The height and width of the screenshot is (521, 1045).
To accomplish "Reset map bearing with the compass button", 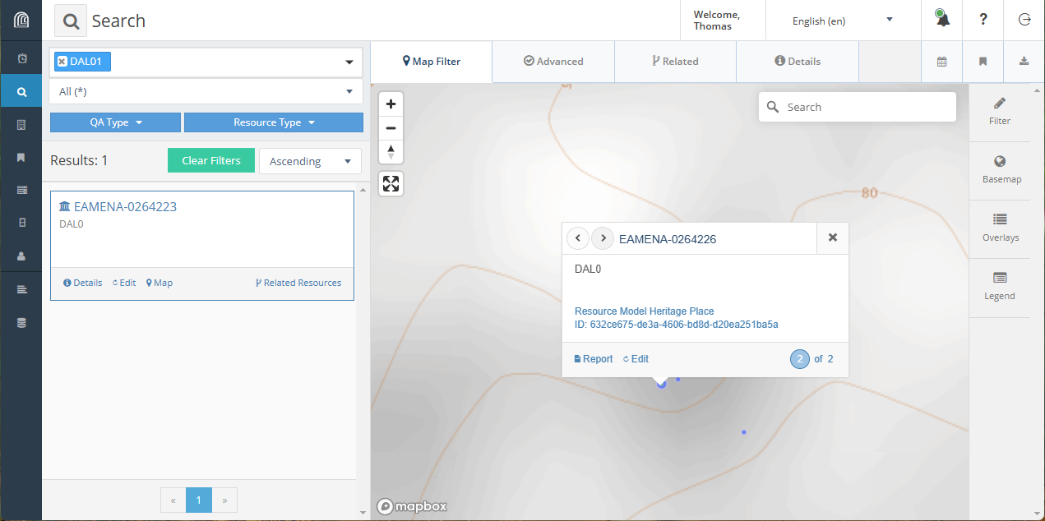I will pos(391,152).
